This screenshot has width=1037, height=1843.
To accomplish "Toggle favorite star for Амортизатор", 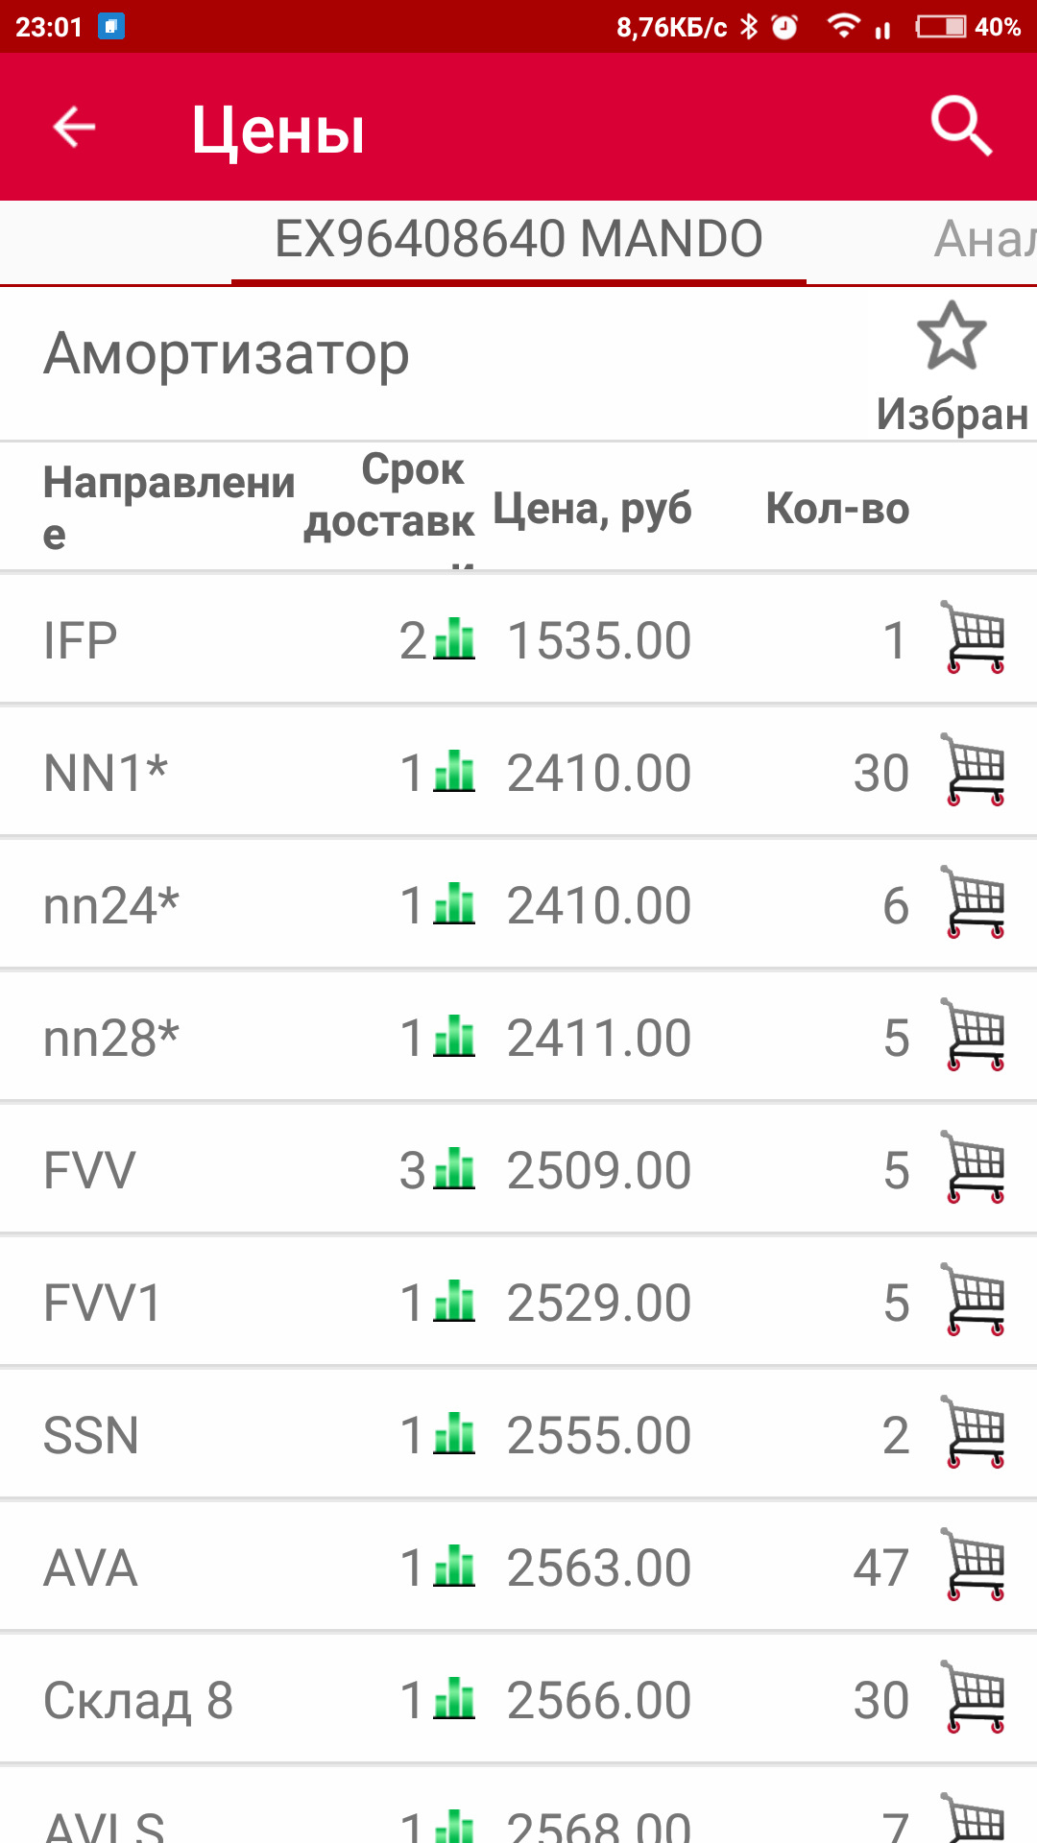I will click(x=952, y=337).
